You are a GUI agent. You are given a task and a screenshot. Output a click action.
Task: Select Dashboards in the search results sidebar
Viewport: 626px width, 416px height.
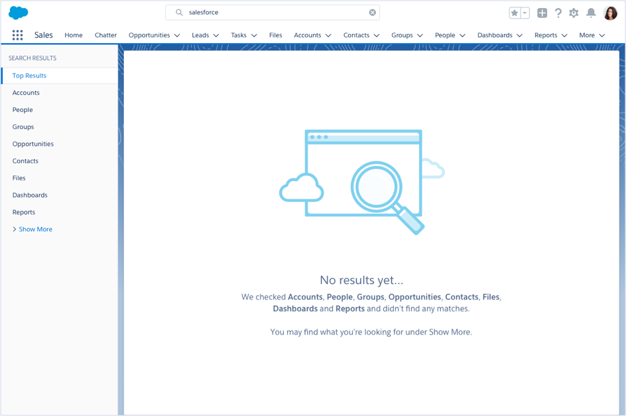point(29,195)
